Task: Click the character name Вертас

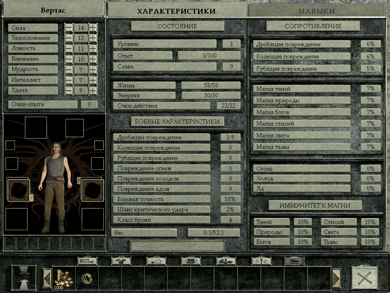Action: 53,10
